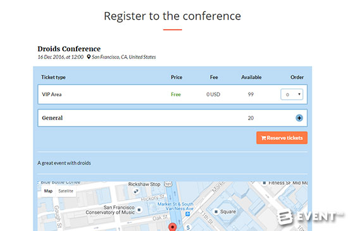348x231 pixels.
Task: Click the Droids Conference title
Action: click(x=69, y=49)
